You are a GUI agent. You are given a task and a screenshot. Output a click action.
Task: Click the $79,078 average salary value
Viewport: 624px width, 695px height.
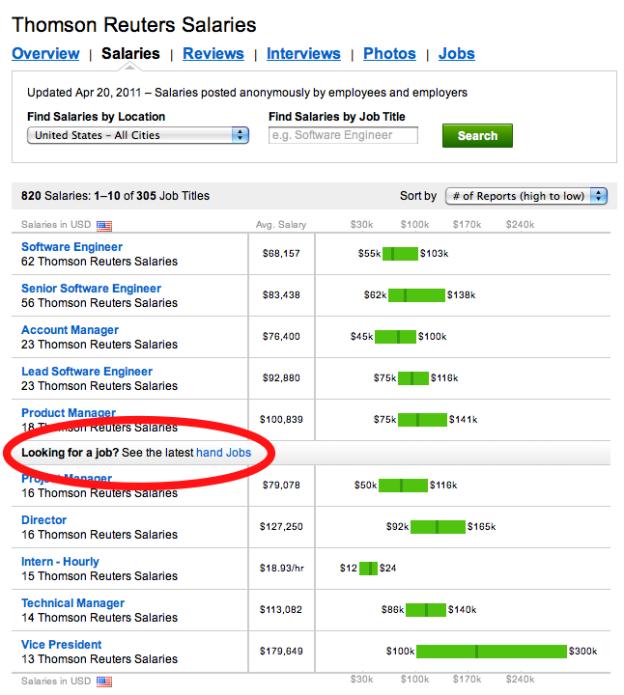281,486
